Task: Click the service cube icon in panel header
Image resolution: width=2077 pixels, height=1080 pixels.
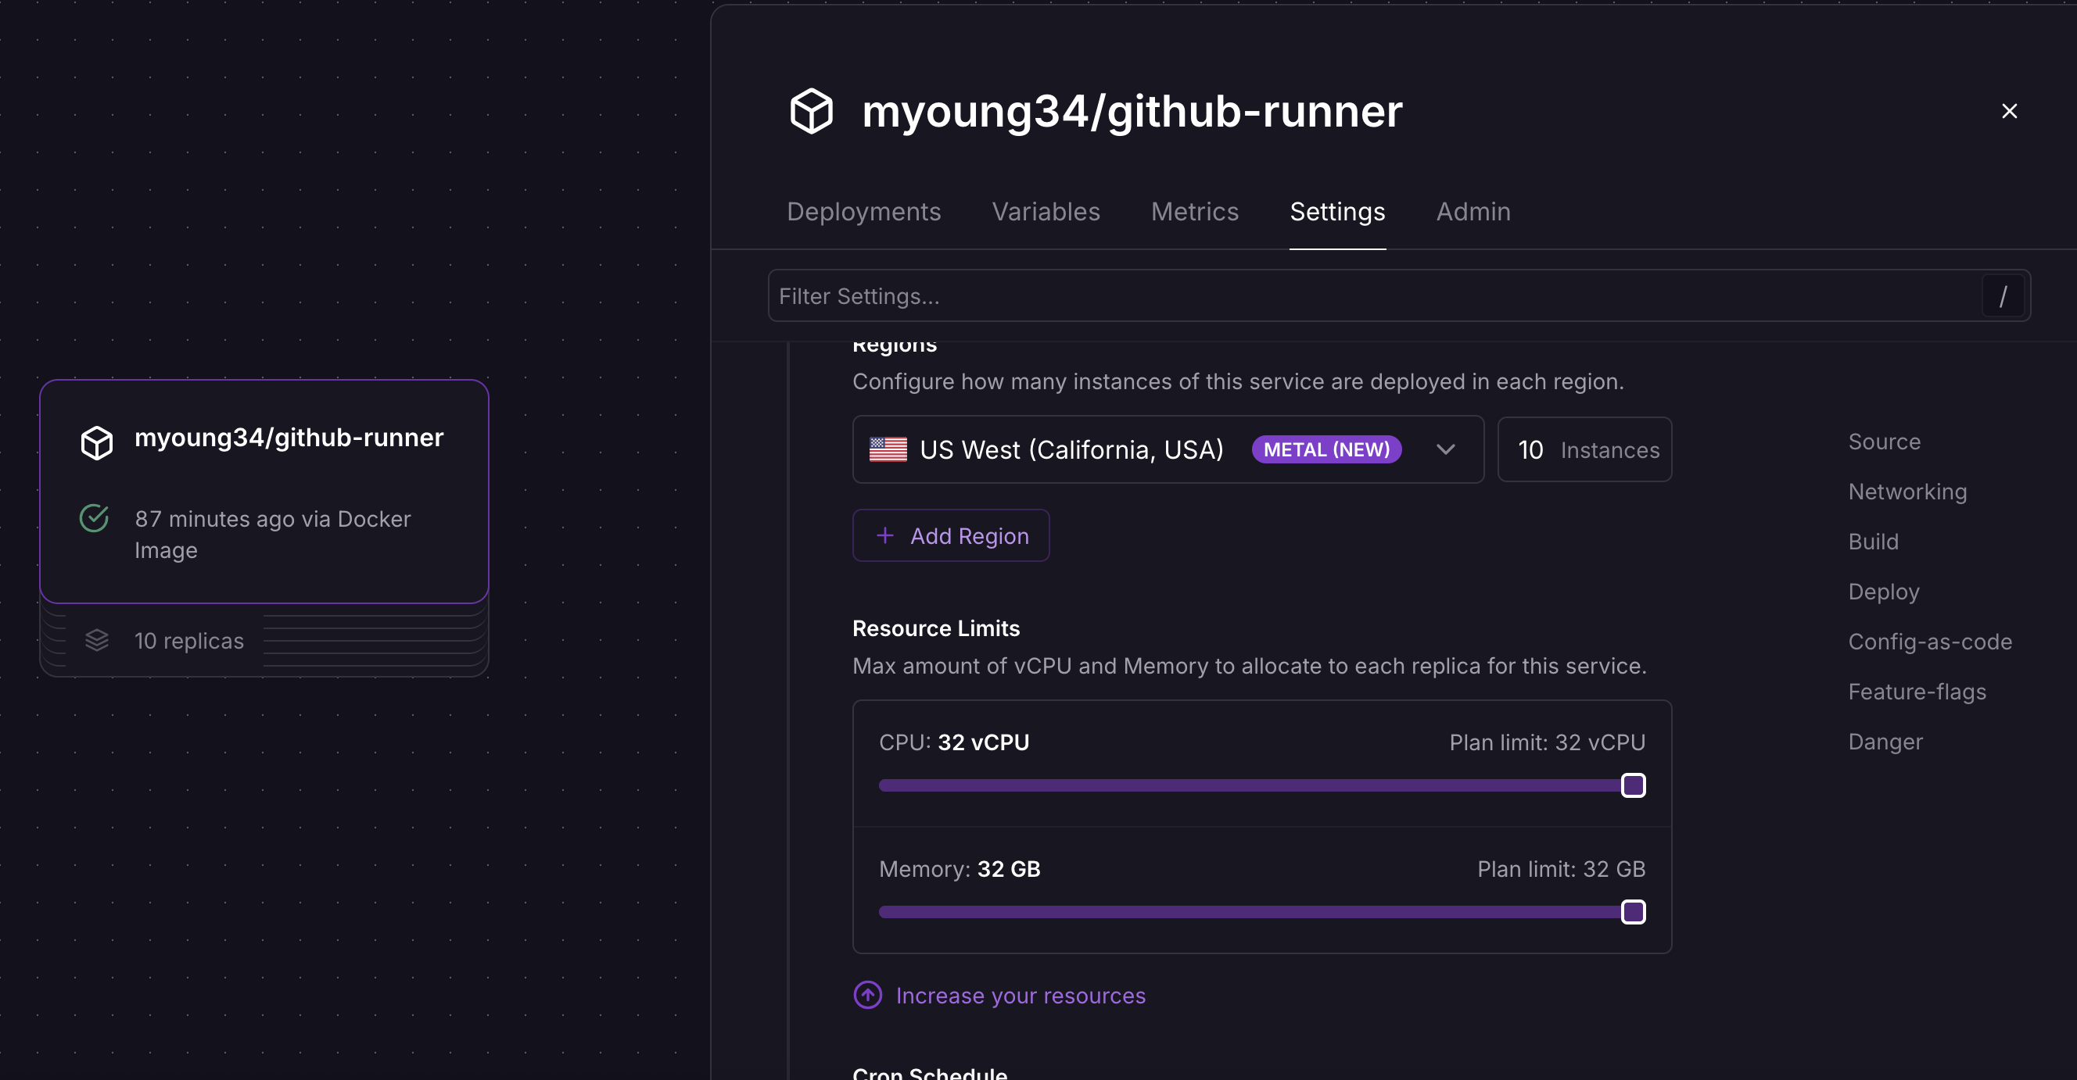Action: click(810, 111)
